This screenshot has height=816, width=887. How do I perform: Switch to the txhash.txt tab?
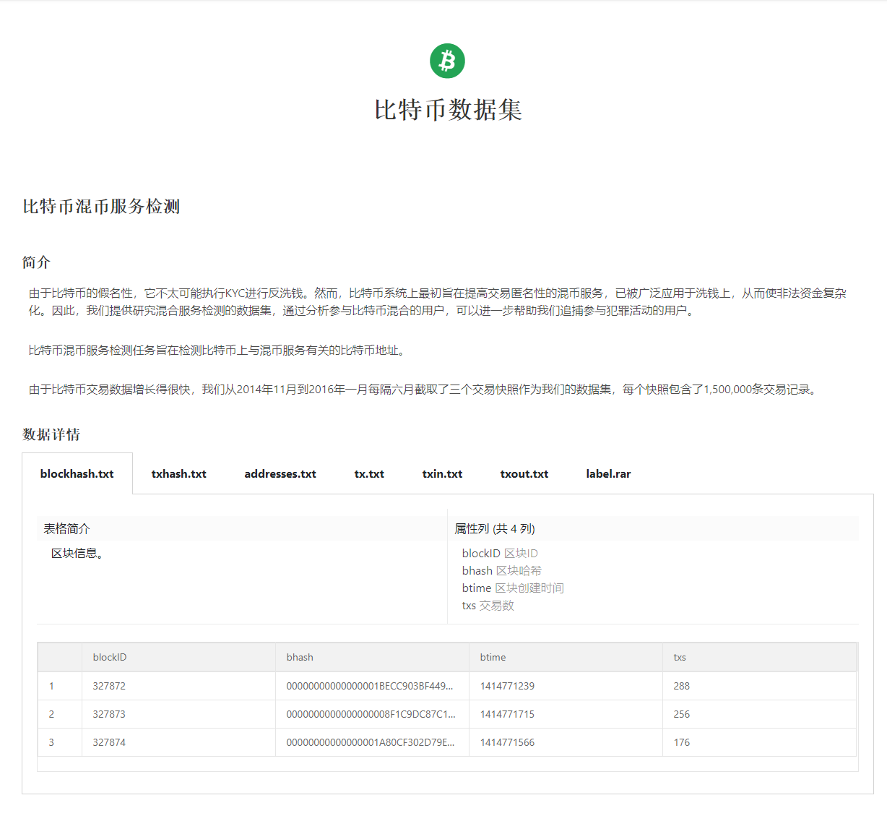point(178,473)
